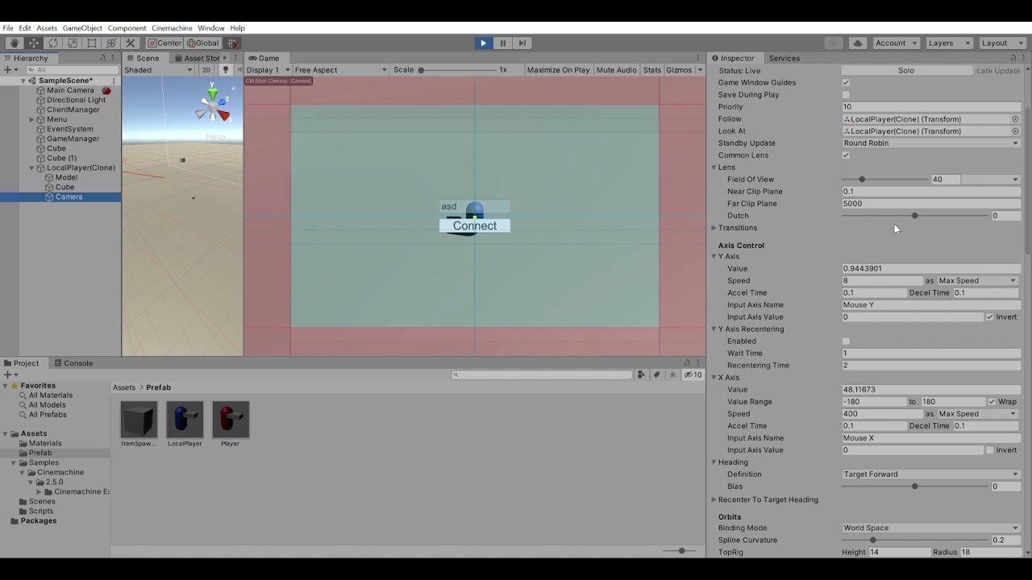1032x580 pixels.
Task: Select the Scale tool
Action: click(72, 43)
